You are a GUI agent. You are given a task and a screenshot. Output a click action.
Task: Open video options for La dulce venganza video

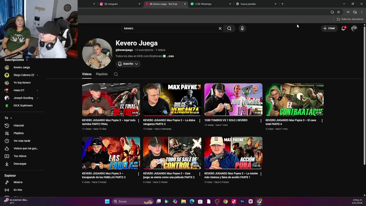(x=200, y=121)
